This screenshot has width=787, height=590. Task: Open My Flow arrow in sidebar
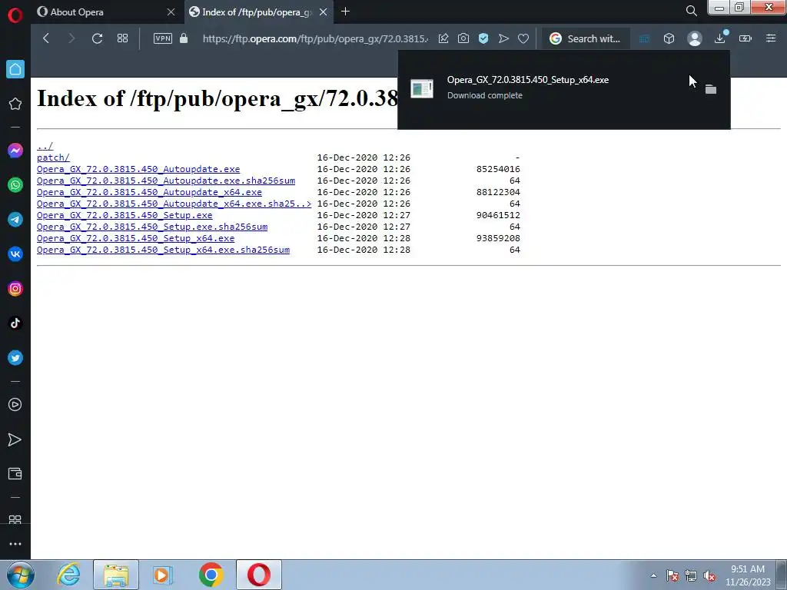[x=15, y=440]
